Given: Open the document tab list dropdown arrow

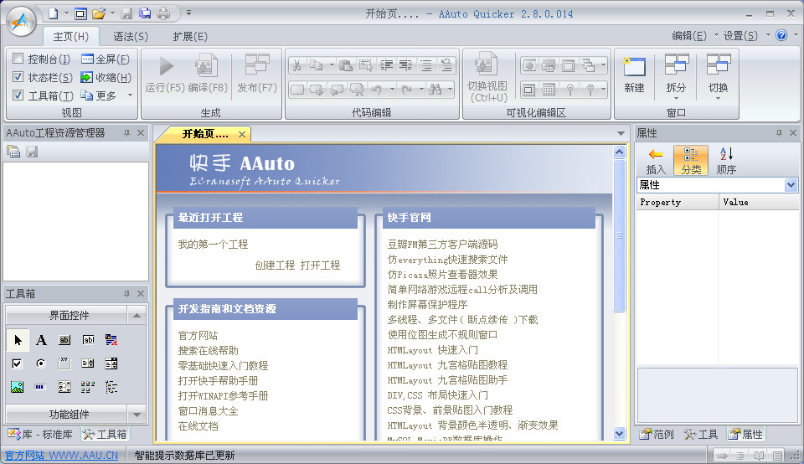Looking at the screenshot, I should (621, 134).
